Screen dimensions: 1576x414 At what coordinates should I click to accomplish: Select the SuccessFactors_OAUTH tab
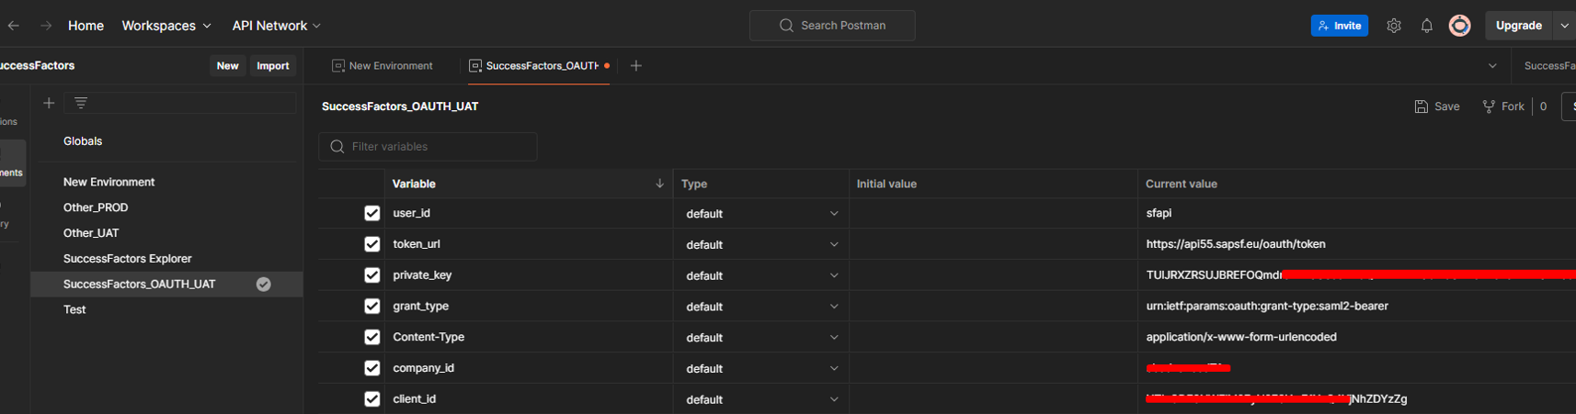(x=539, y=66)
